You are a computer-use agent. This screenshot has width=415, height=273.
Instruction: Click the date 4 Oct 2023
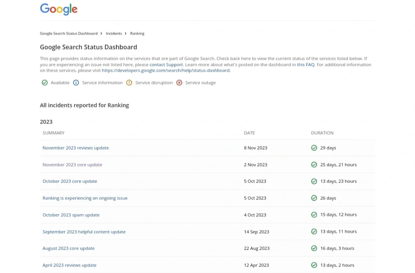tap(255, 215)
